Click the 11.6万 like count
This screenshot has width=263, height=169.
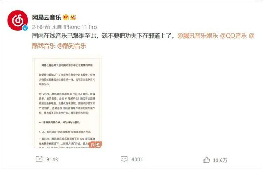click(220, 160)
